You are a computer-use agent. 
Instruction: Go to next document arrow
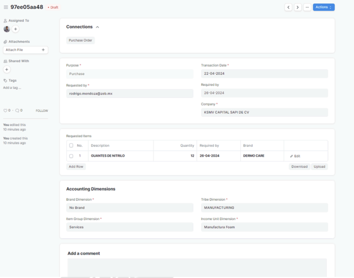click(298, 7)
